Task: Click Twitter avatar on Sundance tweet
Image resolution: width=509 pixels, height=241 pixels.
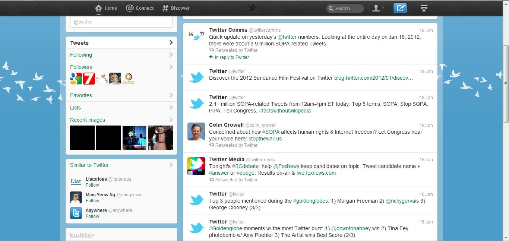Action: 196,77
